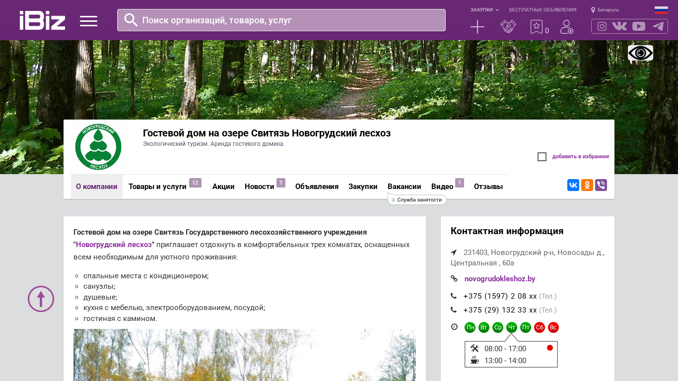Check the 'добавить в избранное' checkbox
This screenshot has height=381, width=678.
pos(542,157)
